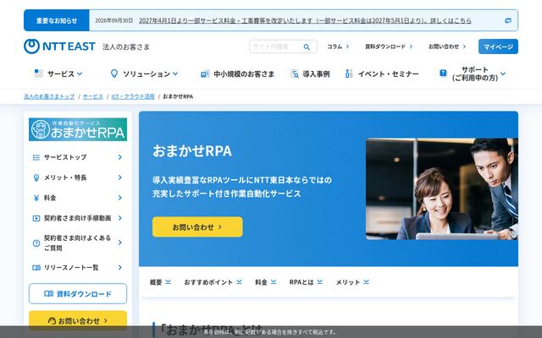Viewport: 542px width, 338px height.
Task: Jump to 料金 section anchor
Action: pyautogui.click(x=265, y=282)
